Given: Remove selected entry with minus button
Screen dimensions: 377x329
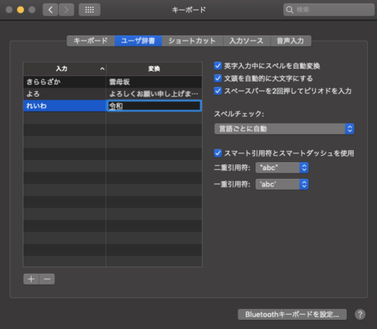Looking at the screenshot, I should (x=47, y=279).
